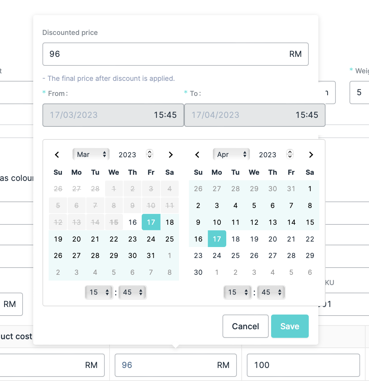
Task: Click previous month arrow on April calendar
Action: point(197,155)
